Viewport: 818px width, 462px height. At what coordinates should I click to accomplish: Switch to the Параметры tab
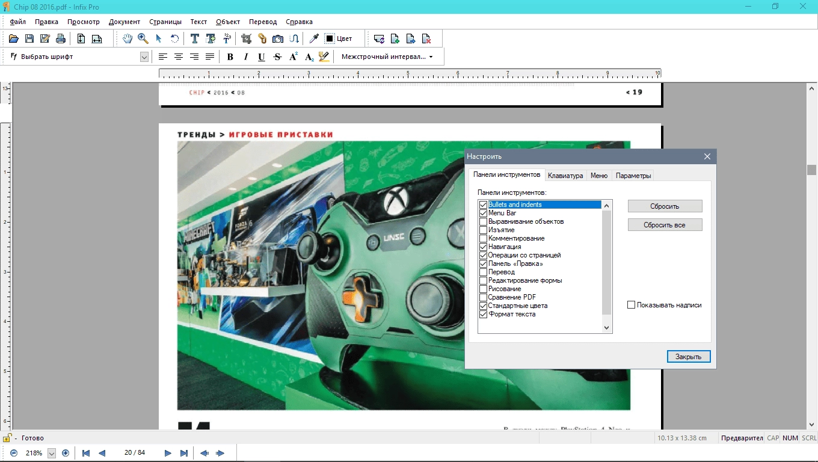point(633,176)
